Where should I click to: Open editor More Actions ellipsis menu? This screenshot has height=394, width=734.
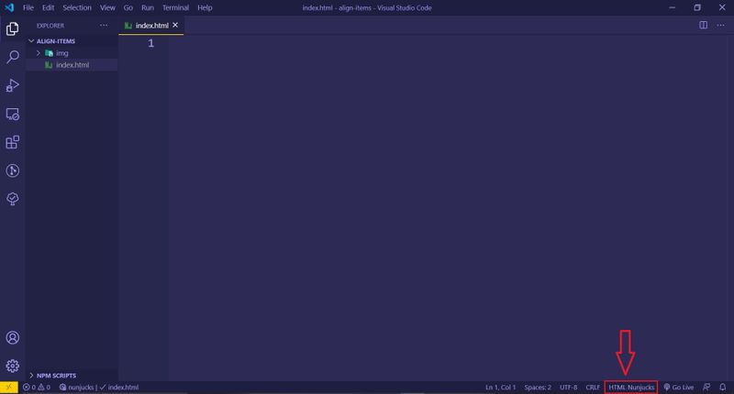pos(721,26)
